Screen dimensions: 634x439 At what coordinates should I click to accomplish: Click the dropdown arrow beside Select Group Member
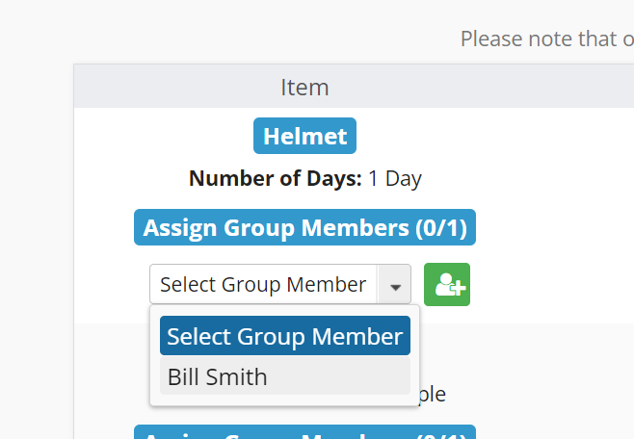pos(395,286)
